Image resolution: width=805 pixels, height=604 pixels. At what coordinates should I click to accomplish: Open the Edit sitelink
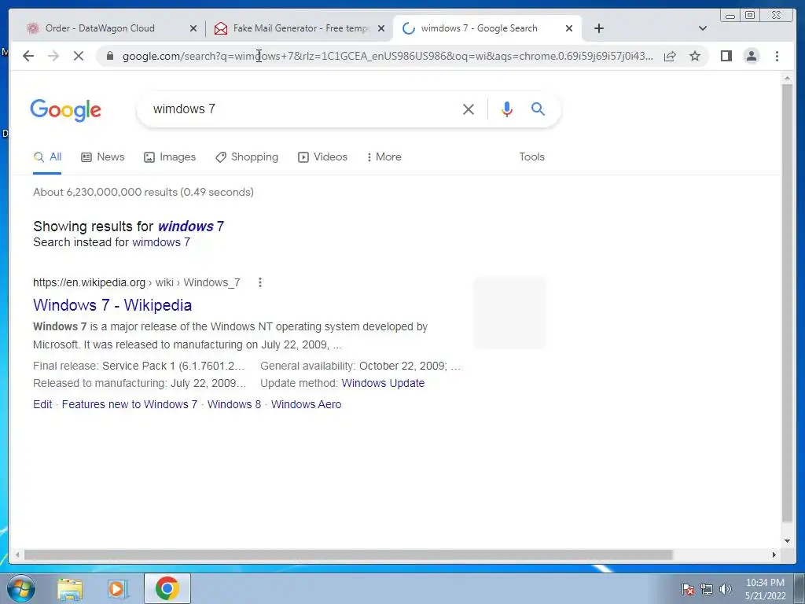pos(42,404)
